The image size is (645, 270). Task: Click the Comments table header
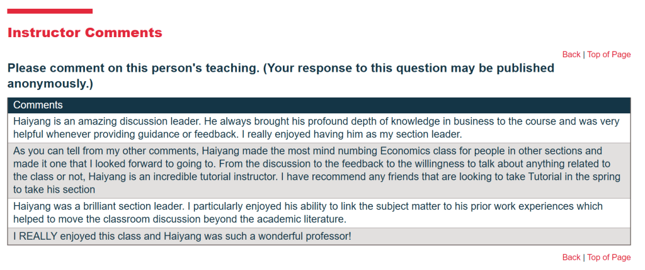(x=319, y=105)
